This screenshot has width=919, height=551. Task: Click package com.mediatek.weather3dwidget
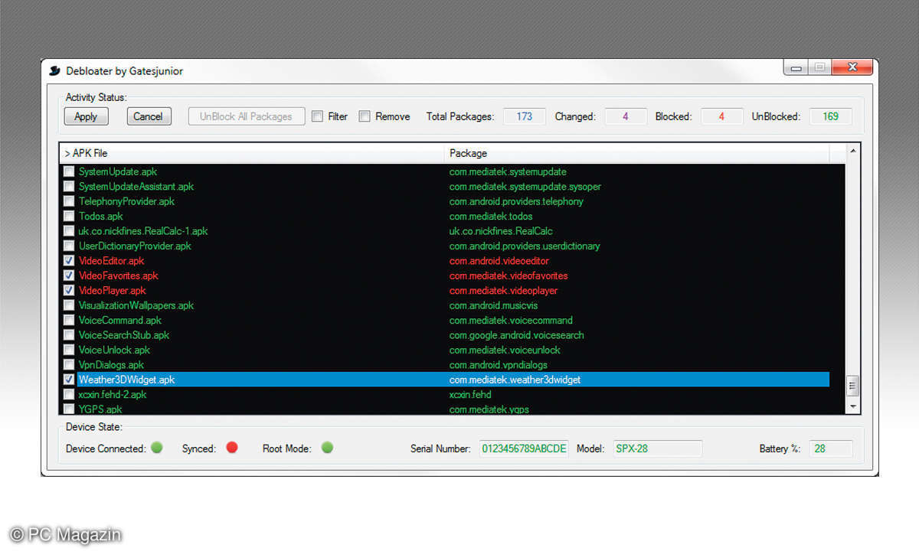(515, 380)
